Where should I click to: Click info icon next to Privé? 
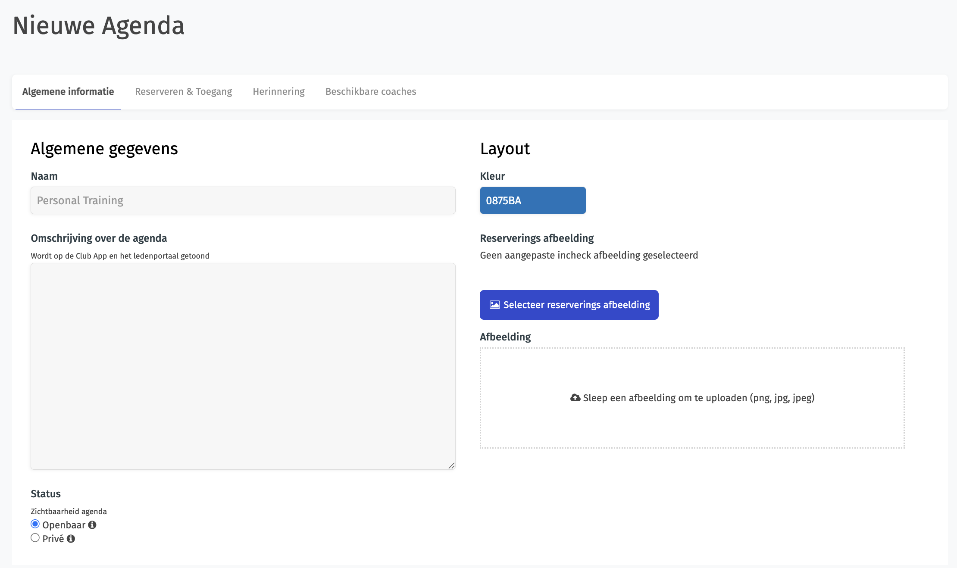(x=71, y=539)
